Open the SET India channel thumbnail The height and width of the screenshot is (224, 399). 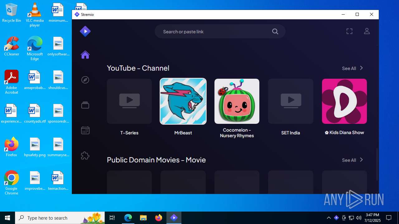pyautogui.click(x=291, y=101)
